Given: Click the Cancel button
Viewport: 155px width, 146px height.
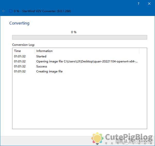Looking at the screenshot, I should (143, 141).
